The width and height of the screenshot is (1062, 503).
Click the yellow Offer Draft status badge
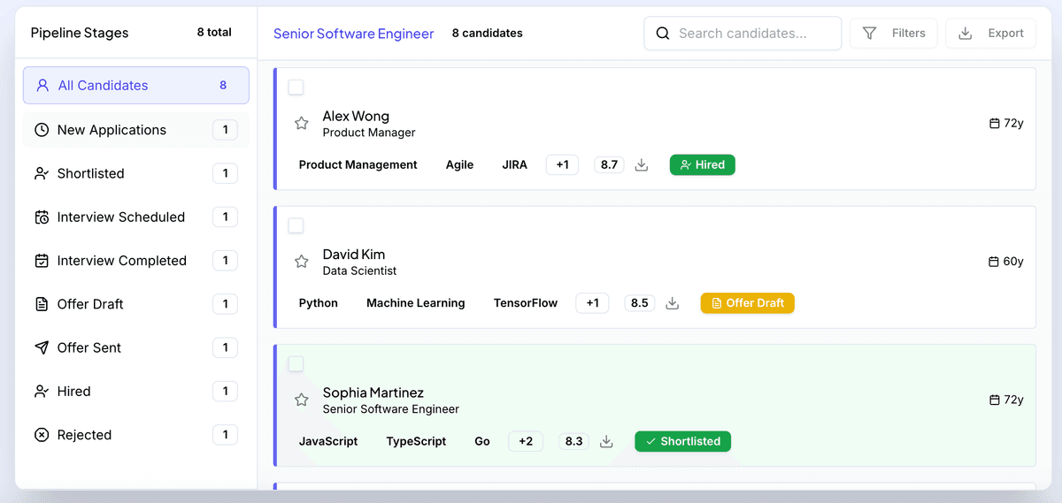point(747,303)
